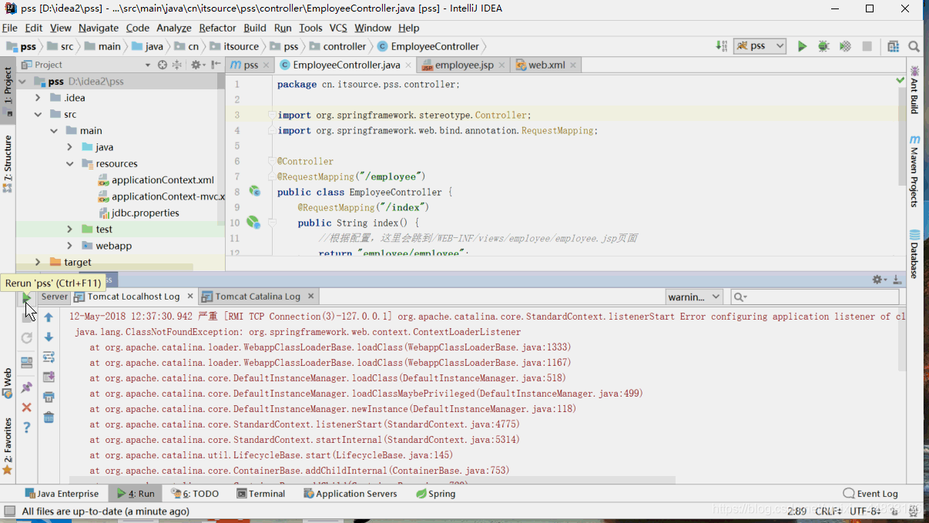Open the Project Structure dialog icon

893,46
